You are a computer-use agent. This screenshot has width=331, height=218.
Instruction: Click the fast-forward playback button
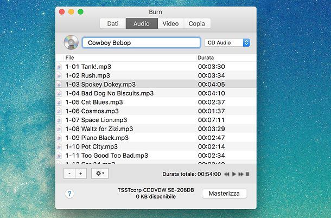coord(241,174)
